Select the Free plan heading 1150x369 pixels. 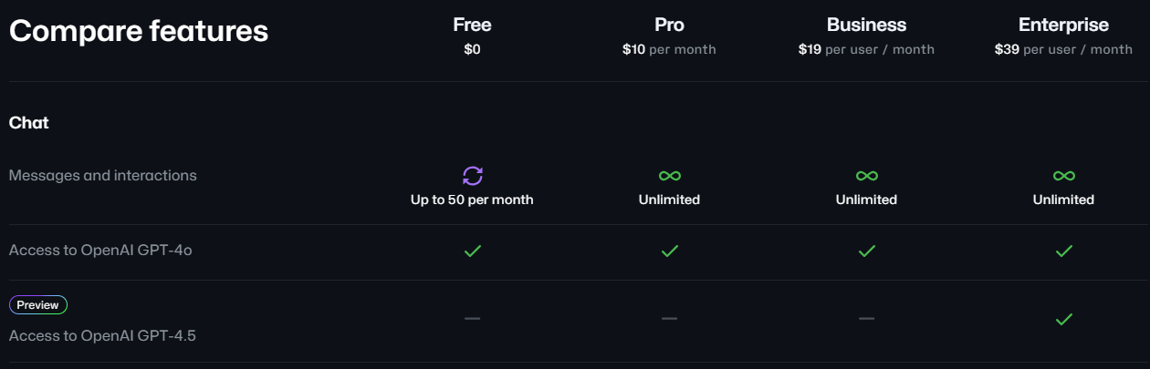[472, 26]
